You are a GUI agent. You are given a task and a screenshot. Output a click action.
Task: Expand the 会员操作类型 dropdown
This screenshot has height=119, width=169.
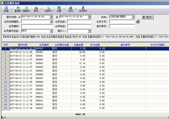tap(51, 31)
